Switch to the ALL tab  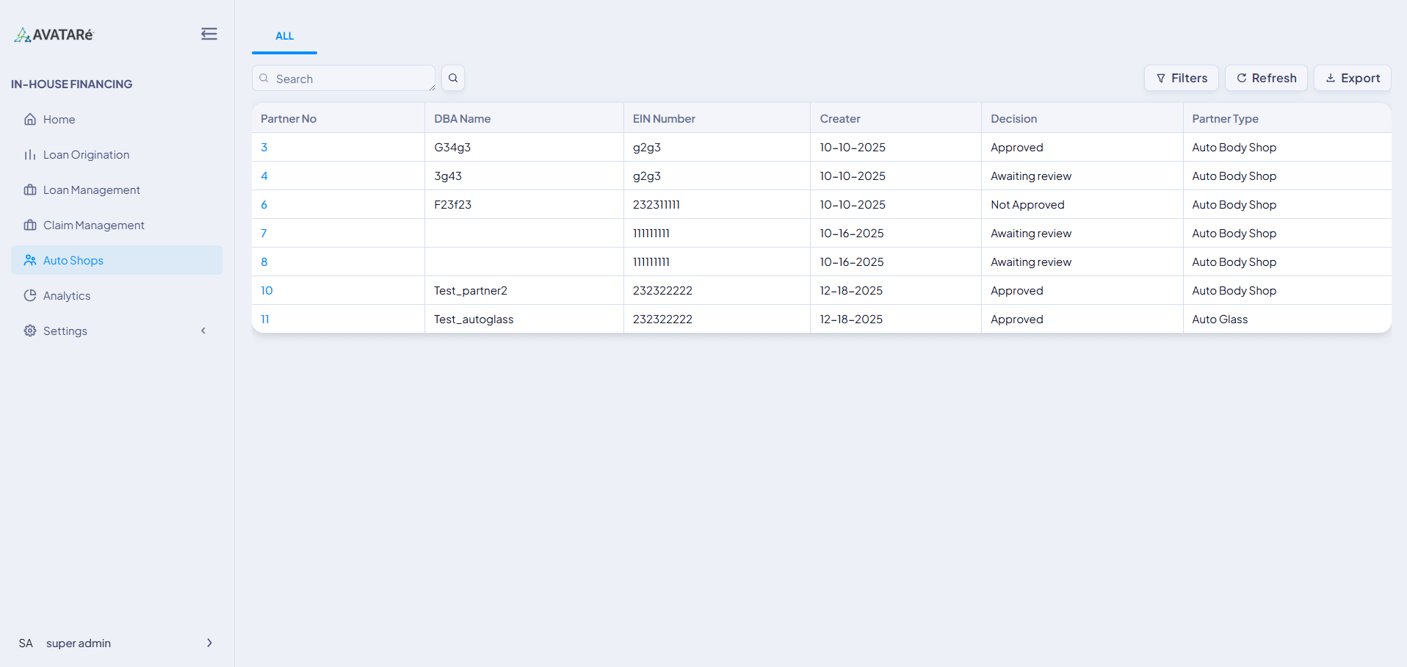pos(284,35)
